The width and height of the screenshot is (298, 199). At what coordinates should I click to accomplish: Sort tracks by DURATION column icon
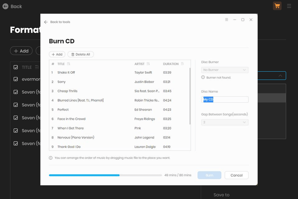coord(182,64)
